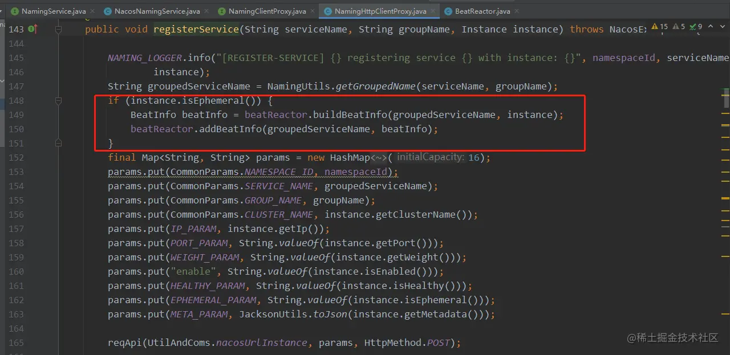Click the 15 warnings indicator in inspection widget
The width and height of the screenshot is (730, 355).
tap(659, 27)
